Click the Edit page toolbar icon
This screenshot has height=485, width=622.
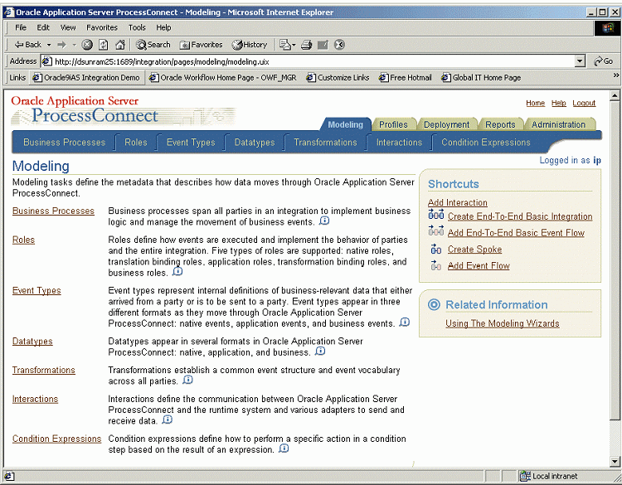323,45
